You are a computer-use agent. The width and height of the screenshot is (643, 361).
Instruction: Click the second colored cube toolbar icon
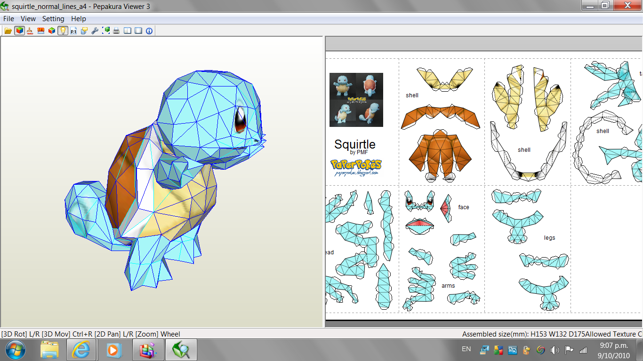point(52,31)
